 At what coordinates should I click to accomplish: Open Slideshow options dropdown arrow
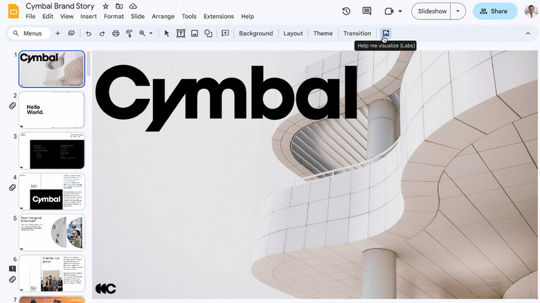pyautogui.click(x=458, y=11)
